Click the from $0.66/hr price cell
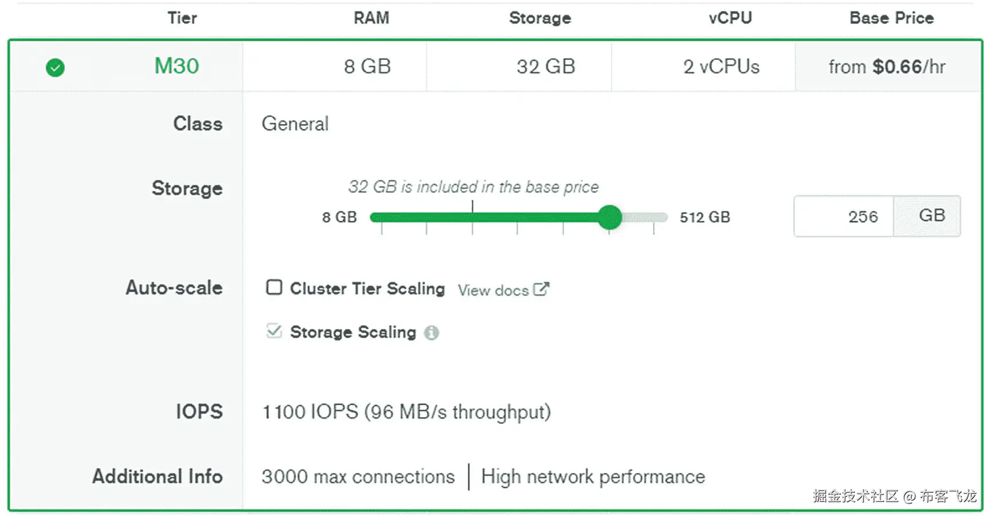This screenshot has height=518, width=991. pos(886,67)
